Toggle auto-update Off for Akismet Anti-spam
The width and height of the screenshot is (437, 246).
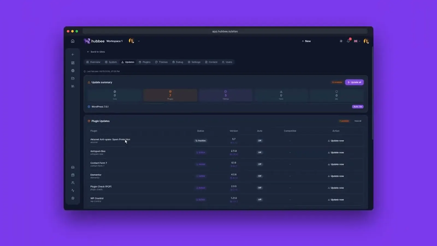pos(260,141)
